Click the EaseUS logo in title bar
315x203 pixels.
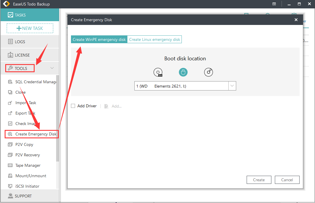click(6, 4)
